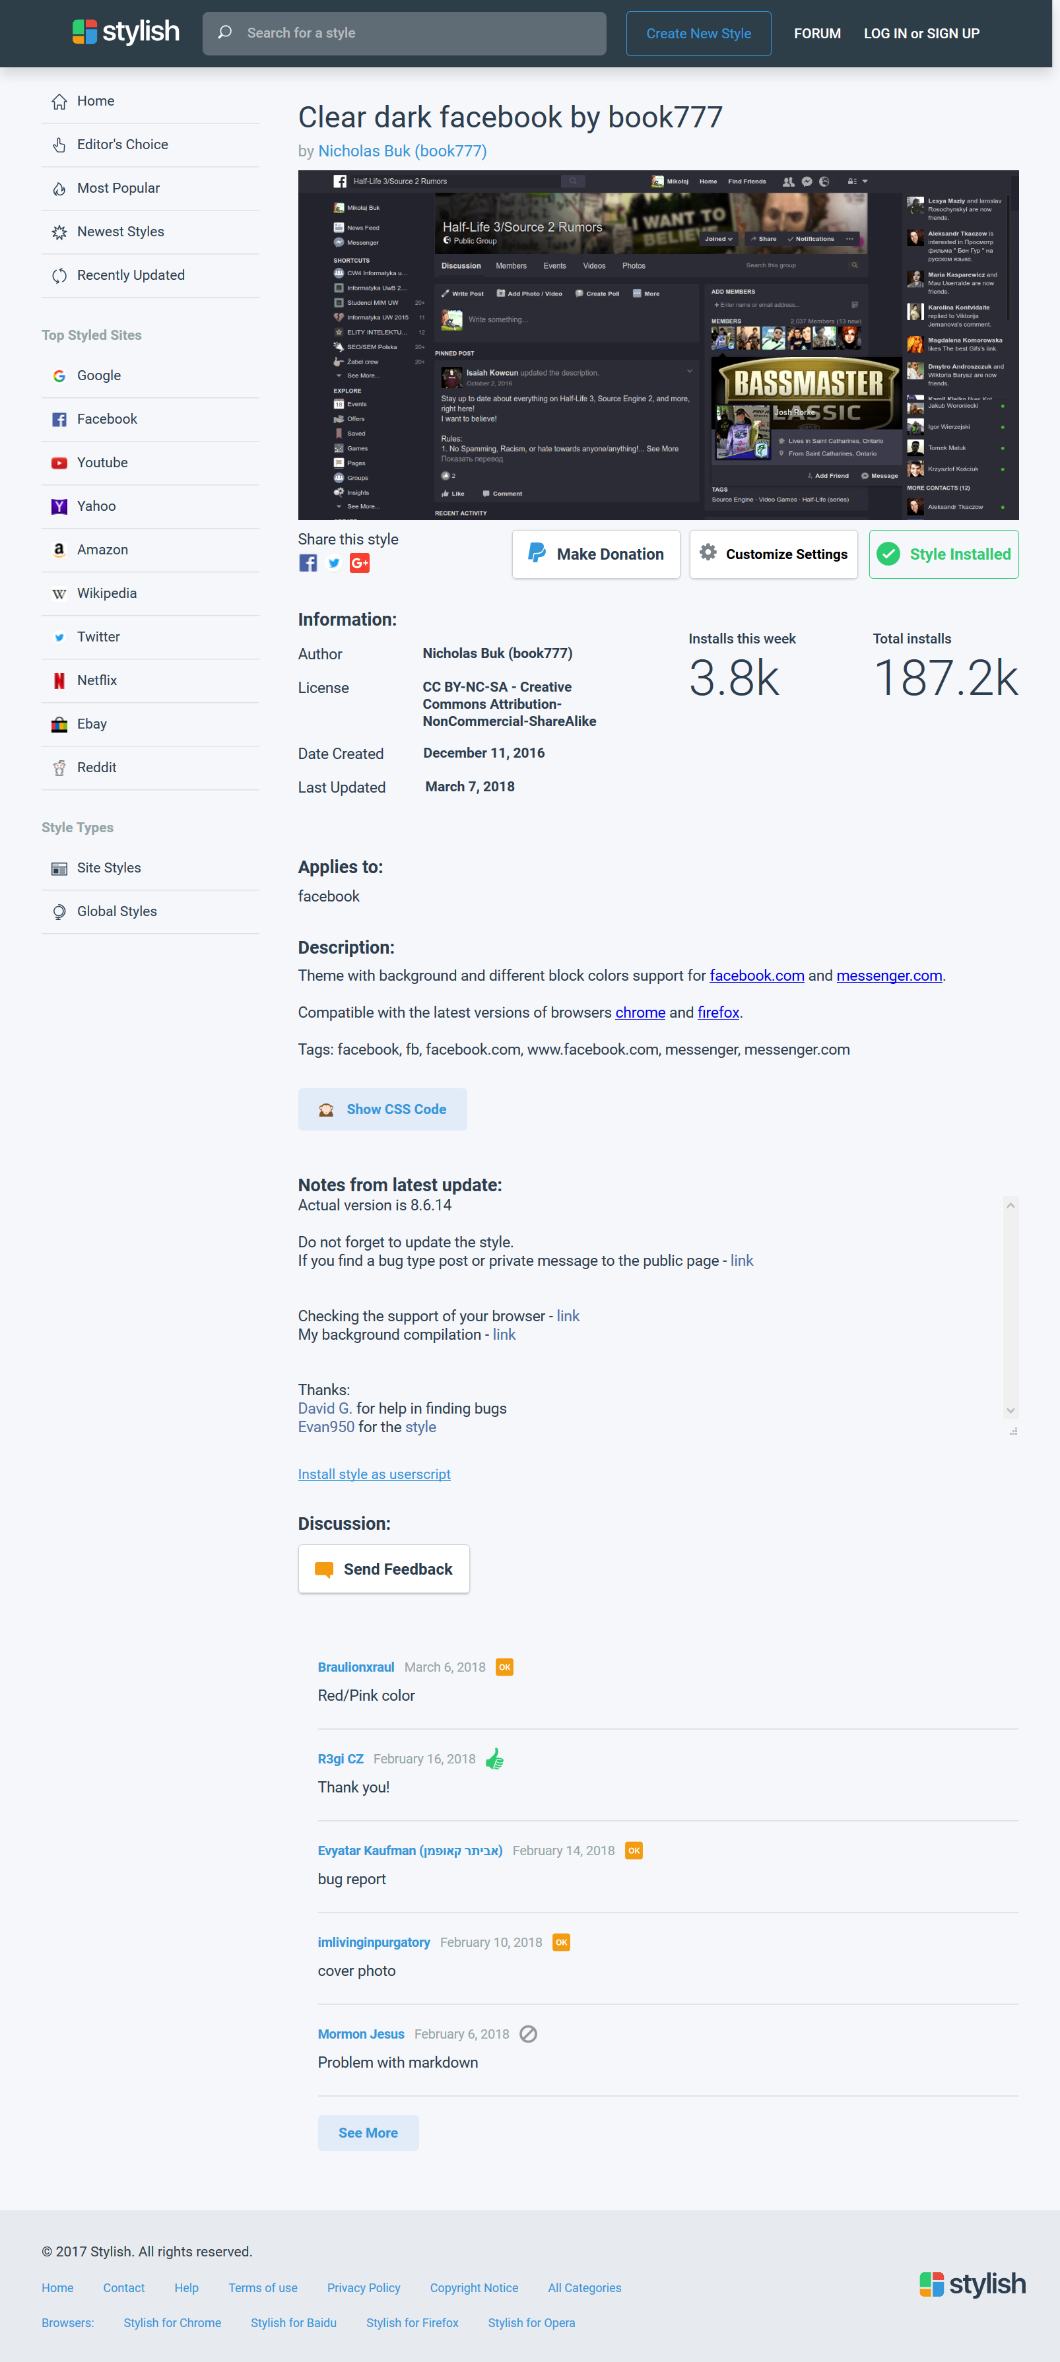Click the Send Feedback button

[383, 1569]
